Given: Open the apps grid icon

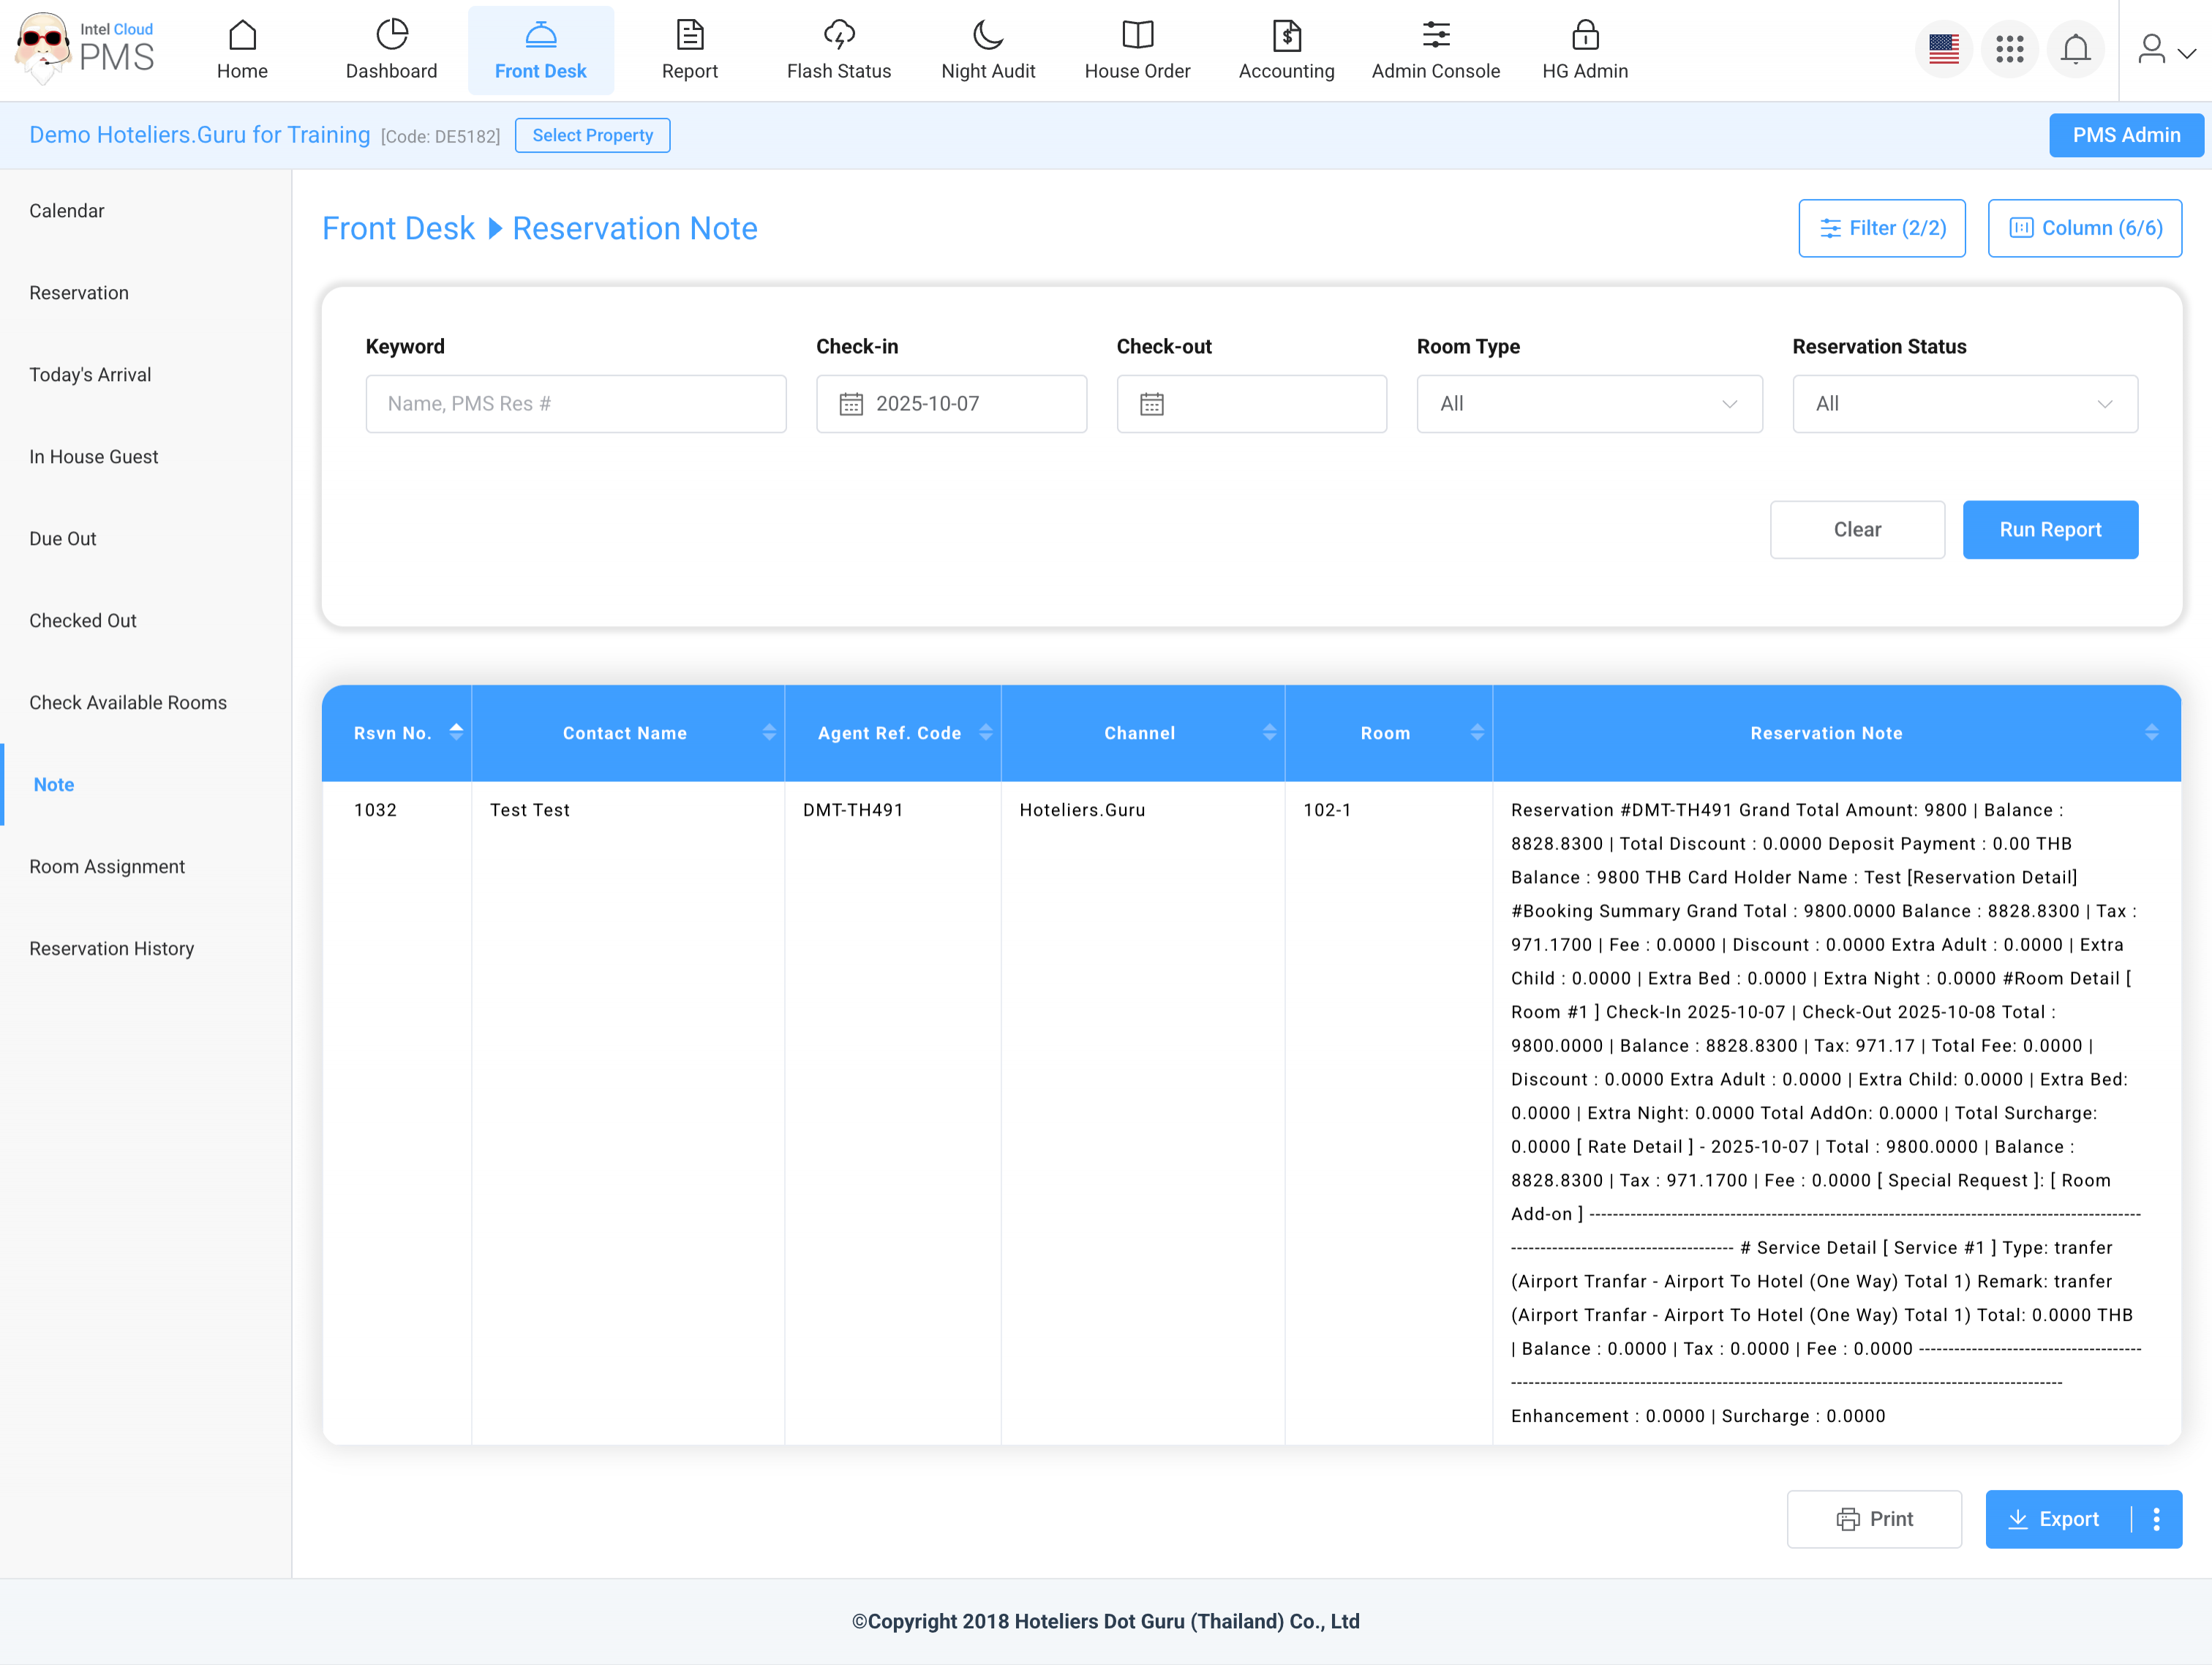Looking at the screenshot, I should [x=2009, y=48].
